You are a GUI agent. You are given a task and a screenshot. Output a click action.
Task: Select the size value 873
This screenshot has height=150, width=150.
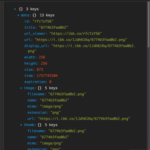point(40,70)
